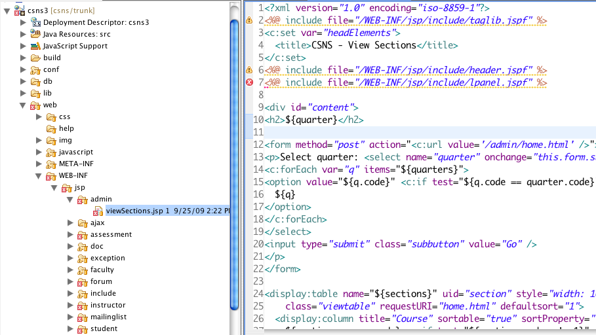The height and width of the screenshot is (335, 596).
Task: Click the csns3 project icon
Action: [20, 10]
